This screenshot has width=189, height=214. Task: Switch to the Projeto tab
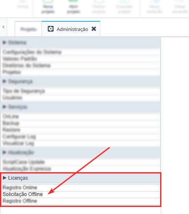click(x=28, y=29)
